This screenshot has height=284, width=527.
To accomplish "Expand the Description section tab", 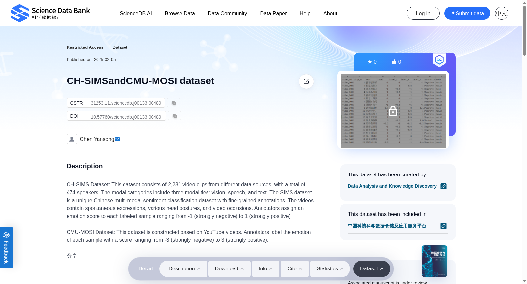I will pyautogui.click(x=183, y=269).
